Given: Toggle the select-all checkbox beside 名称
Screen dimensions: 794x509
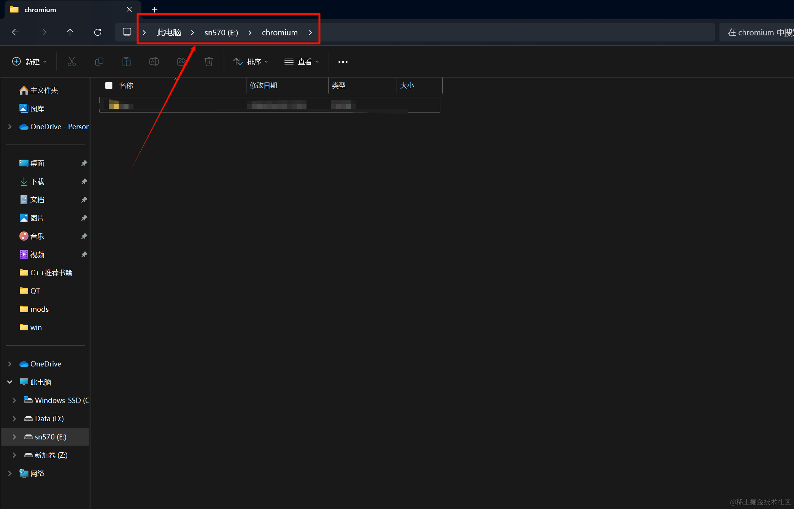Looking at the screenshot, I should 109,86.
